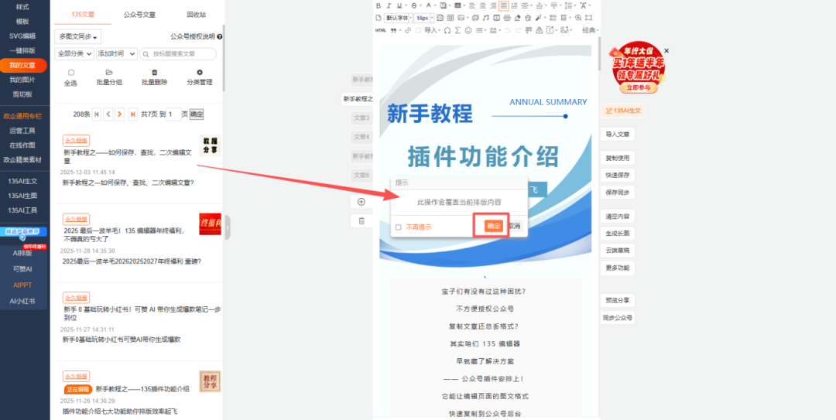Click 快速保存 on right panel
The width and height of the screenshot is (836, 420).
point(618,175)
